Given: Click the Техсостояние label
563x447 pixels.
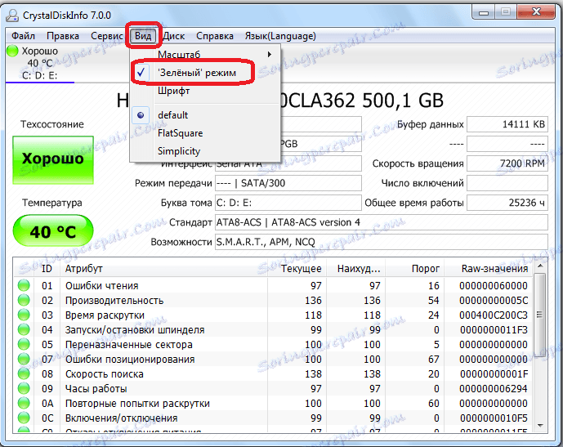Looking at the screenshot, I should [52, 124].
